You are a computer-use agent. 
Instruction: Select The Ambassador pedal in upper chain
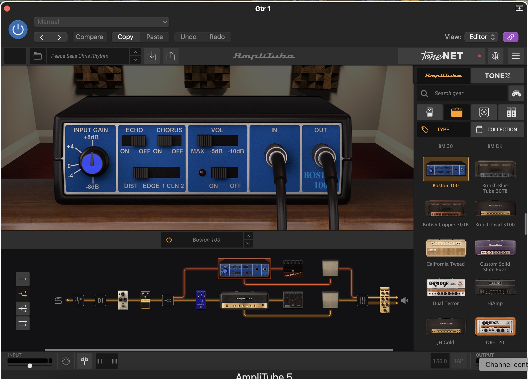[x=293, y=269]
